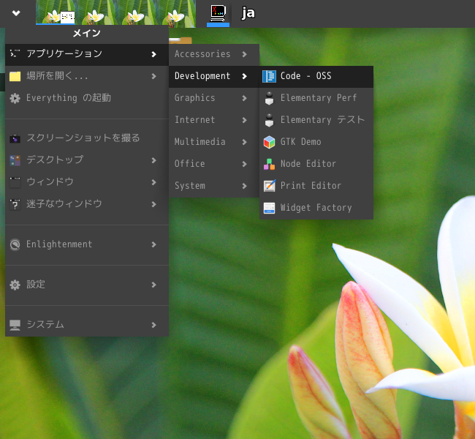The height and width of the screenshot is (439, 475).
Task: Open the System applications category
Action: (x=214, y=186)
